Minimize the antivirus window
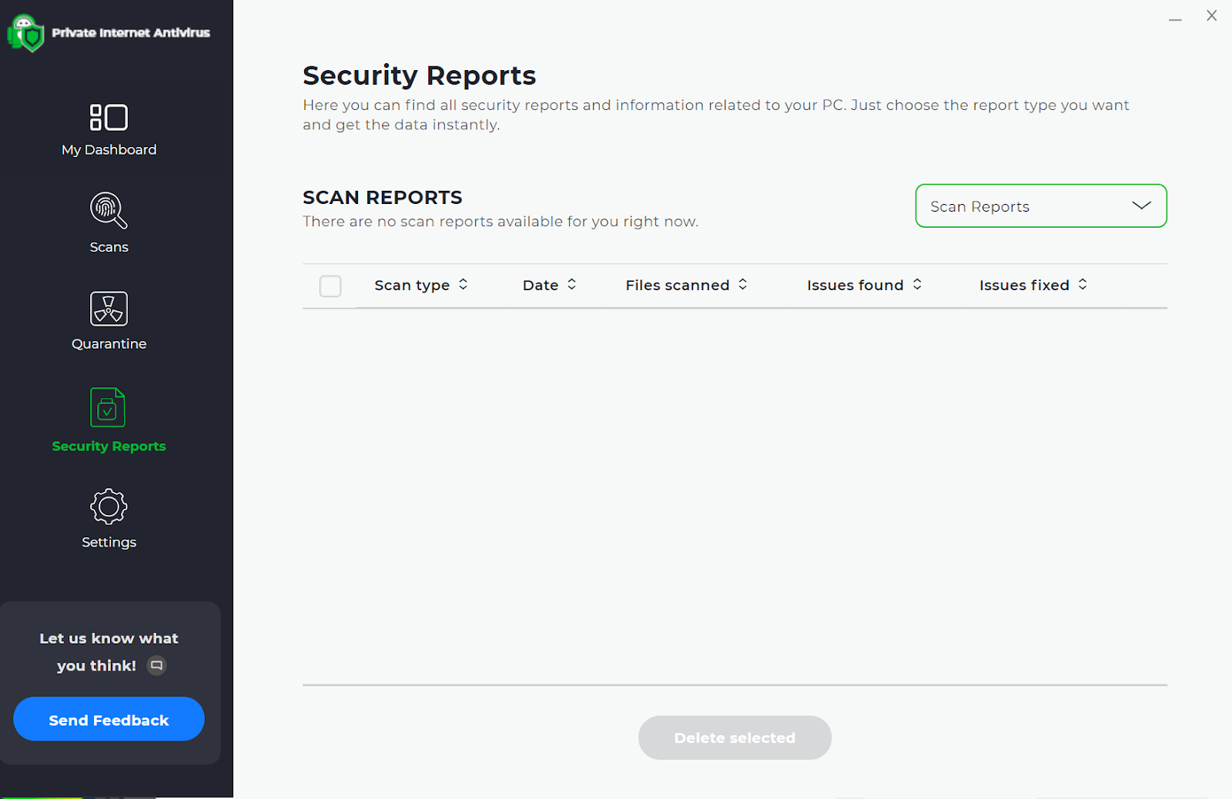 coord(1175,18)
